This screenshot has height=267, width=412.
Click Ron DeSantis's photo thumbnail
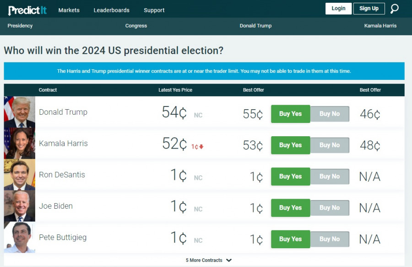(20, 175)
